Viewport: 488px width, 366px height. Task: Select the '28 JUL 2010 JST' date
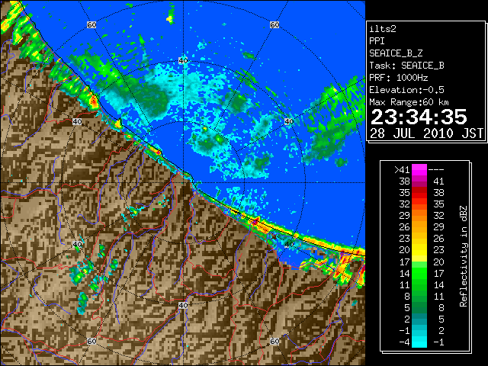tap(426, 134)
